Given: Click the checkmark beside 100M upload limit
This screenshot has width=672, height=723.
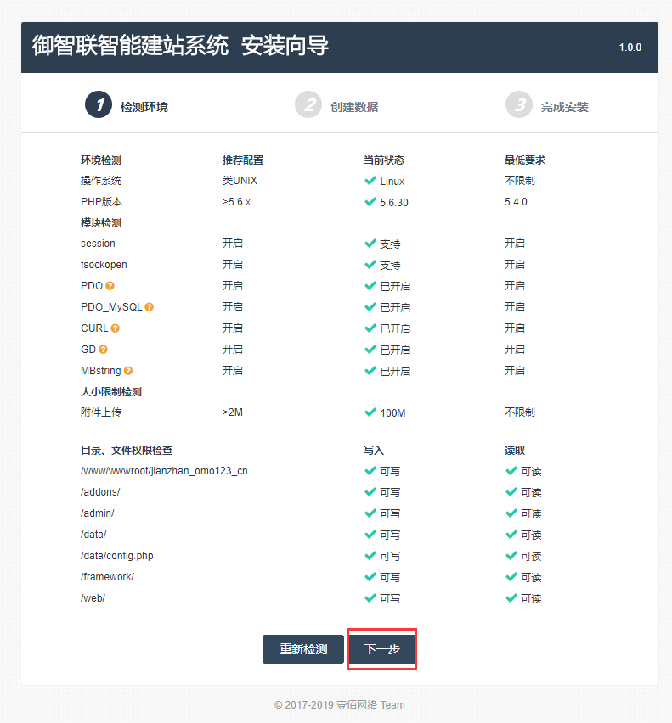Looking at the screenshot, I should click(370, 412).
